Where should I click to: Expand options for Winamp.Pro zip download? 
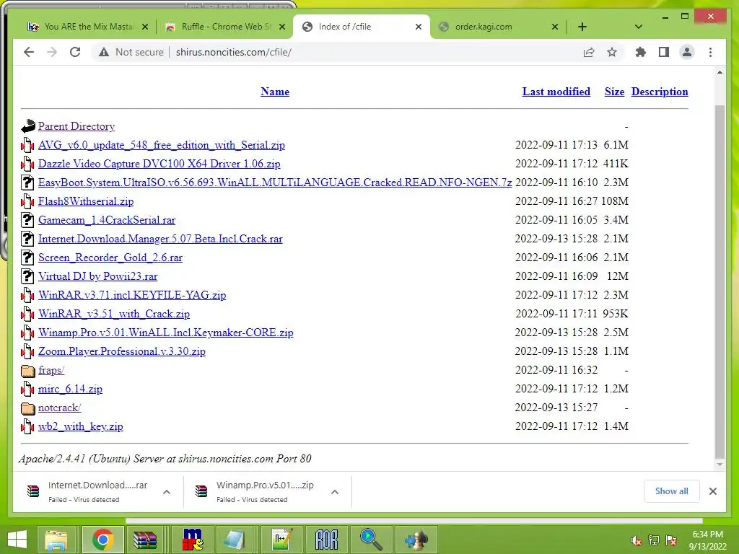tap(335, 492)
